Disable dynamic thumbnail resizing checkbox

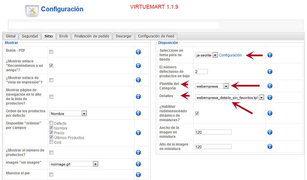pyautogui.click(x=197, y=113)
